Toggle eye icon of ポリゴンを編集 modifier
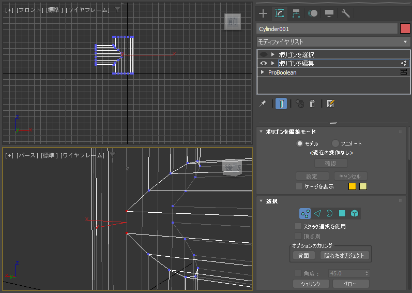Viewport: 412px width, 293px height. [x=264, y=63]
